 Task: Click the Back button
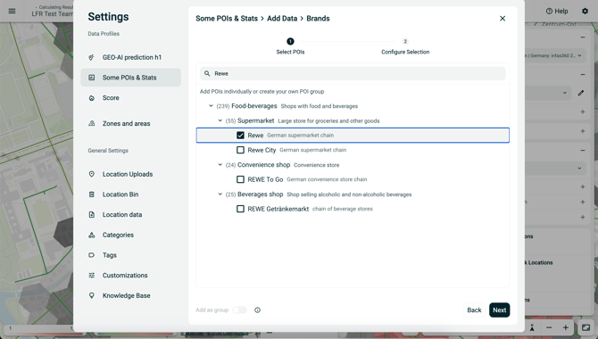point(474,310)
